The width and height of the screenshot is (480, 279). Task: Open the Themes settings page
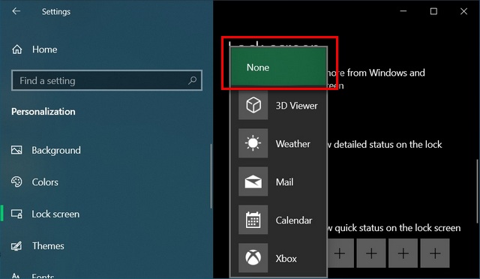pos(48,245)
